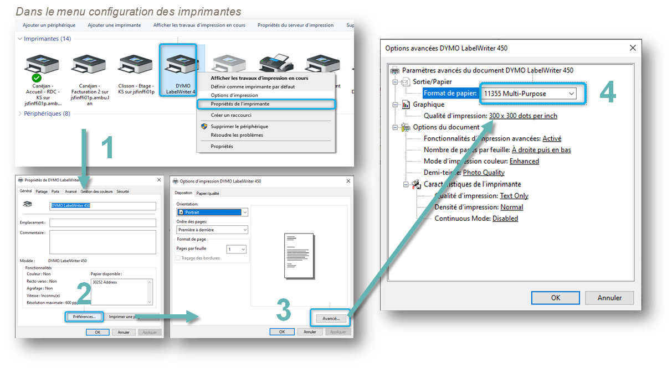Click the Clisson - Etage printer icon
The height and width of the screenshot is (368, 672).
(x=135, y=63)
